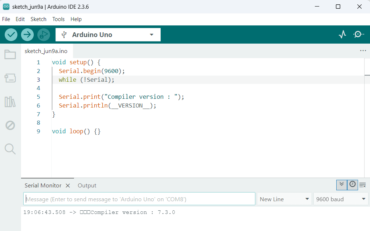
Task: Open Serial Monitor magnifier icon in toolbar
Action: click(358, 35)
